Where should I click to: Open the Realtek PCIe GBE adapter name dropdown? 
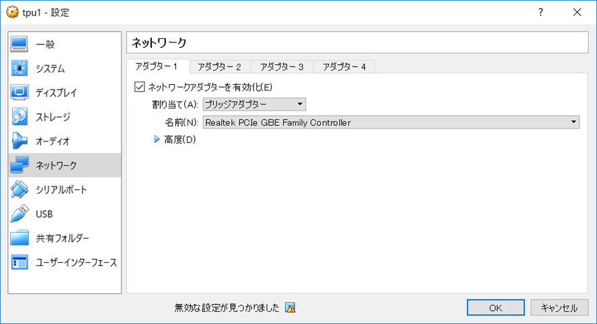pyautogui.click(x=391, y=122)
